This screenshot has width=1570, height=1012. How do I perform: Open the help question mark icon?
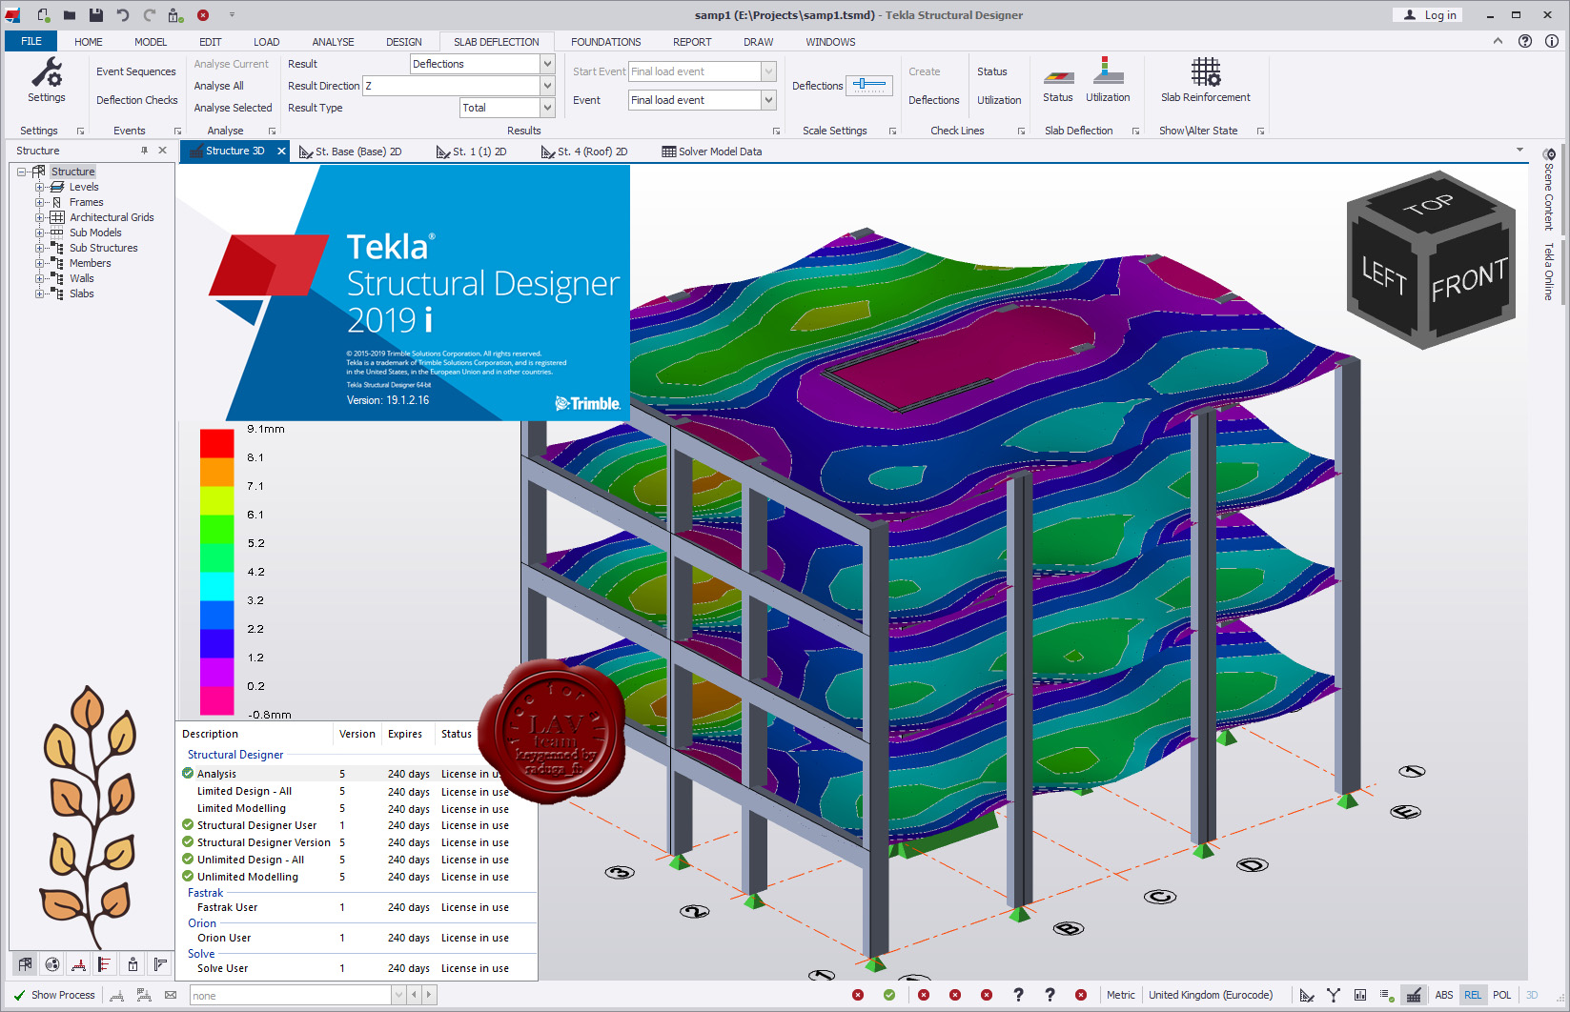pyautogui.click(x=1525, y=41)
